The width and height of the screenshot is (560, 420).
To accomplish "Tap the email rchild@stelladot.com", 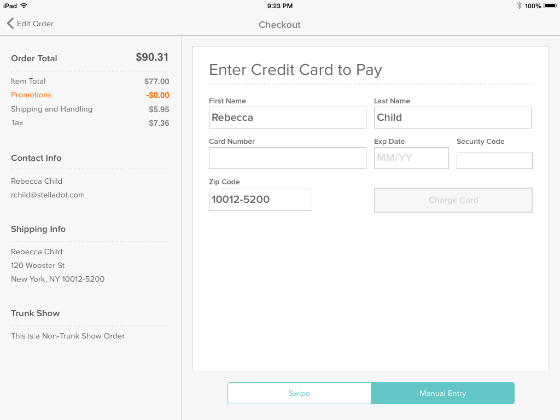I will coord(48,195).
